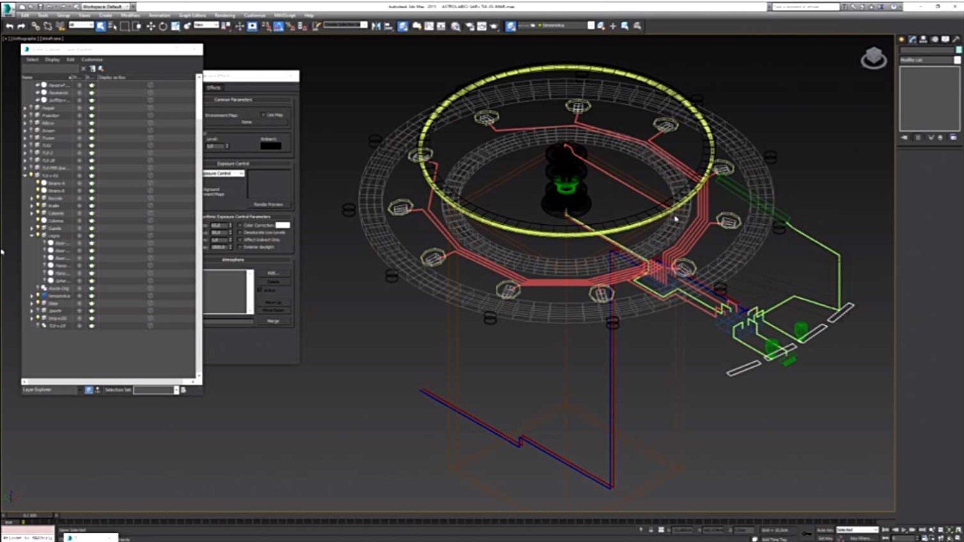964x542 pixels.
Task: Click the Mirror tool icon
Action: (377, 26)
